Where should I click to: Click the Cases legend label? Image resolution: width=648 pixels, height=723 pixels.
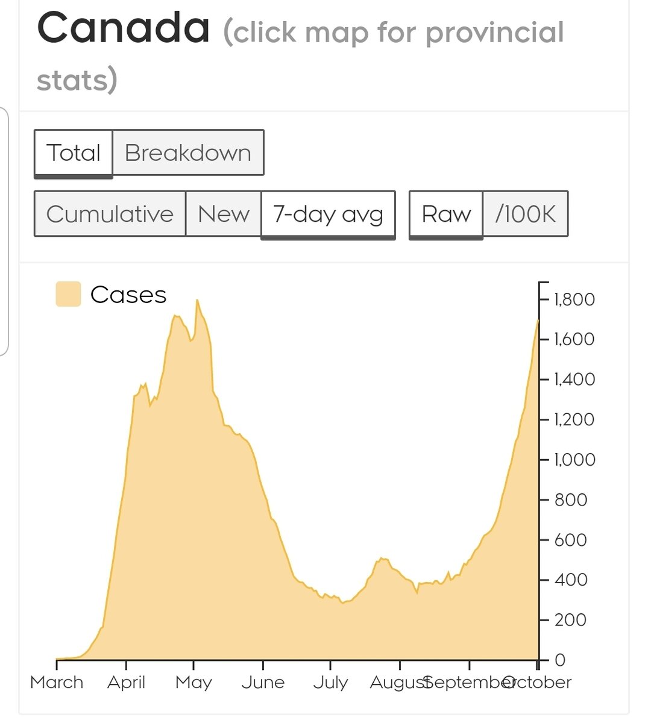(128, 295)
